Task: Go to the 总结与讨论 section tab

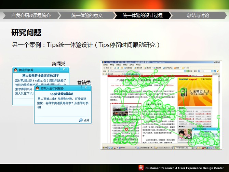Action: (x=198, y=15)
